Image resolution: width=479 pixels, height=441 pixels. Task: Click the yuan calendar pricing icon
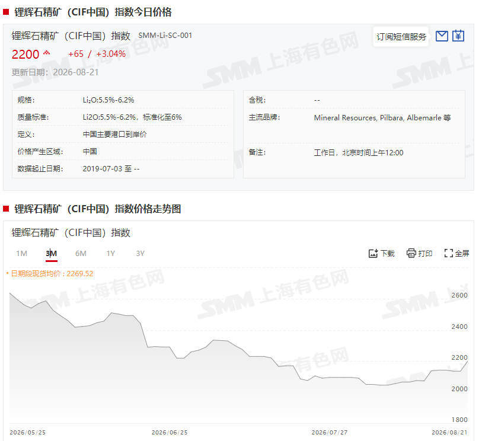458,36
